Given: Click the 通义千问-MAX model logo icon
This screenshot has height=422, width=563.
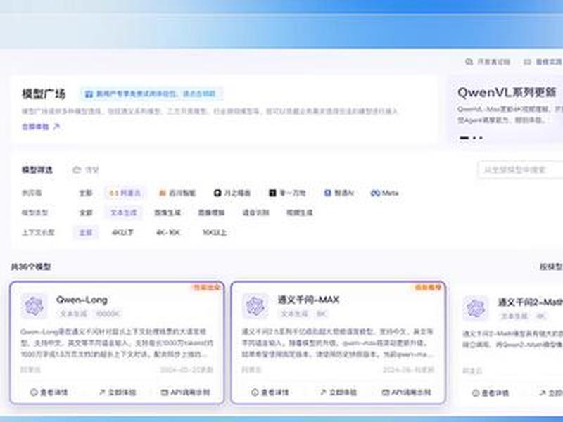Looking at the screenshot, I should tap(255, 306).
